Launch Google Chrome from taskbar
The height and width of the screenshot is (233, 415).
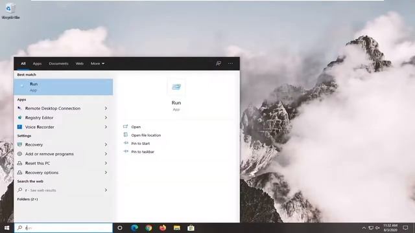click(148, 228)
